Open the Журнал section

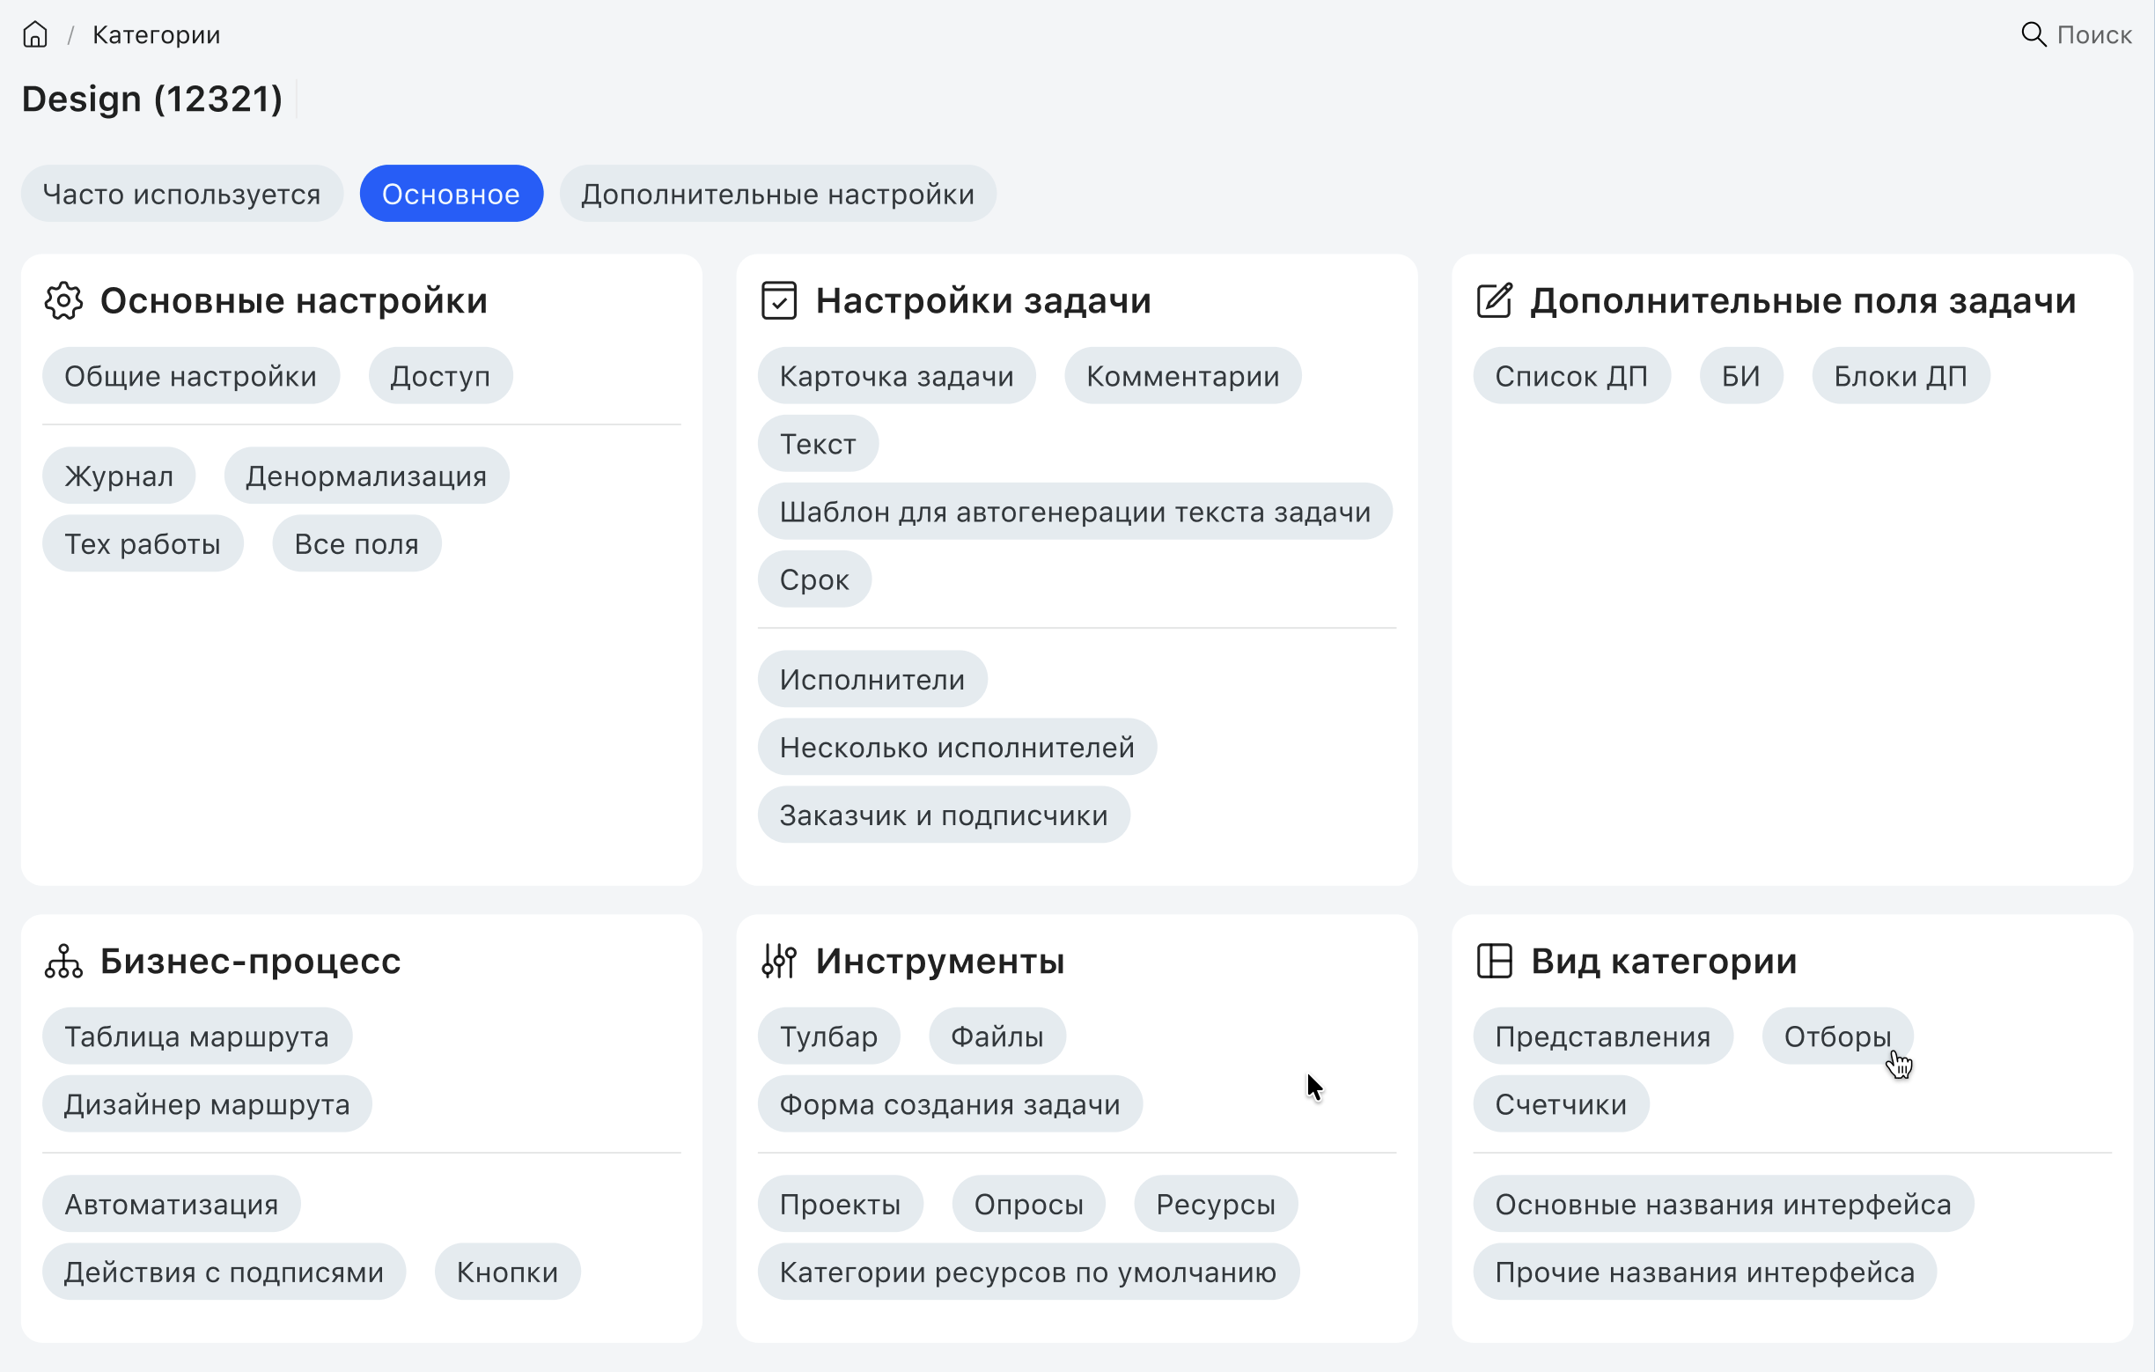(118, 476)
